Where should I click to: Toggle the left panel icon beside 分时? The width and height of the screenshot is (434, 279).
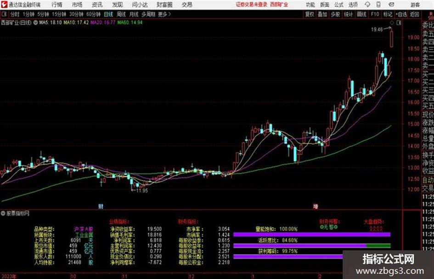(4, 14)
